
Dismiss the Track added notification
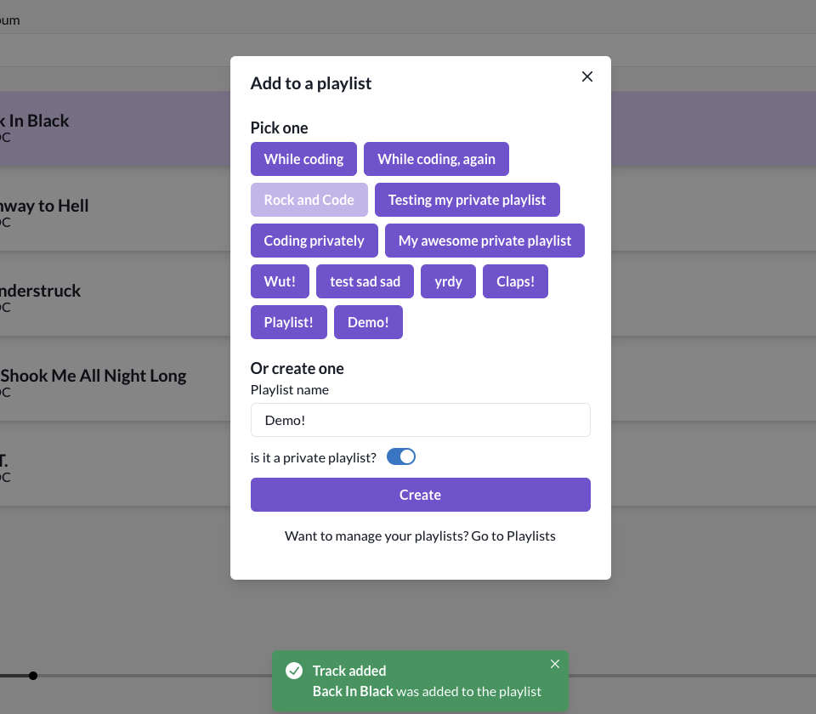pyautogui.click(x=555, y=664)
